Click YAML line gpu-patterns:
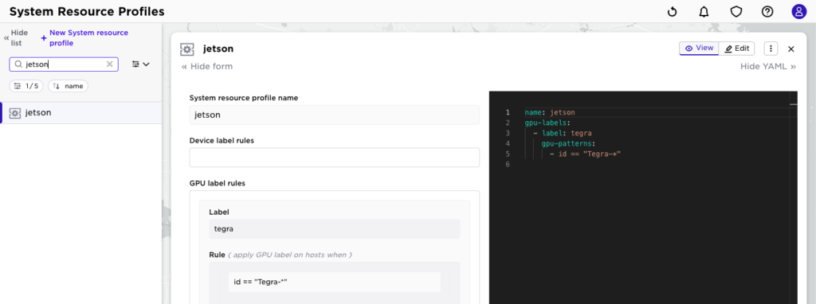 (568, 143)
